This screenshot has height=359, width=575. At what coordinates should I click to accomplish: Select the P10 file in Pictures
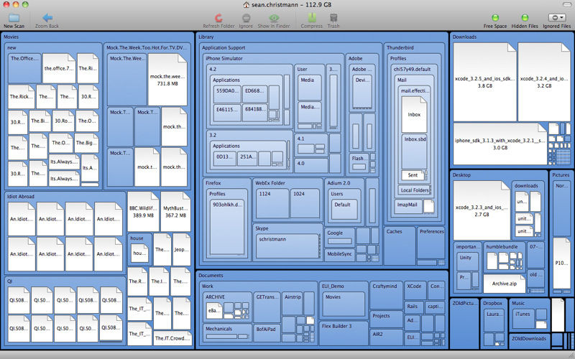point(561,263)
